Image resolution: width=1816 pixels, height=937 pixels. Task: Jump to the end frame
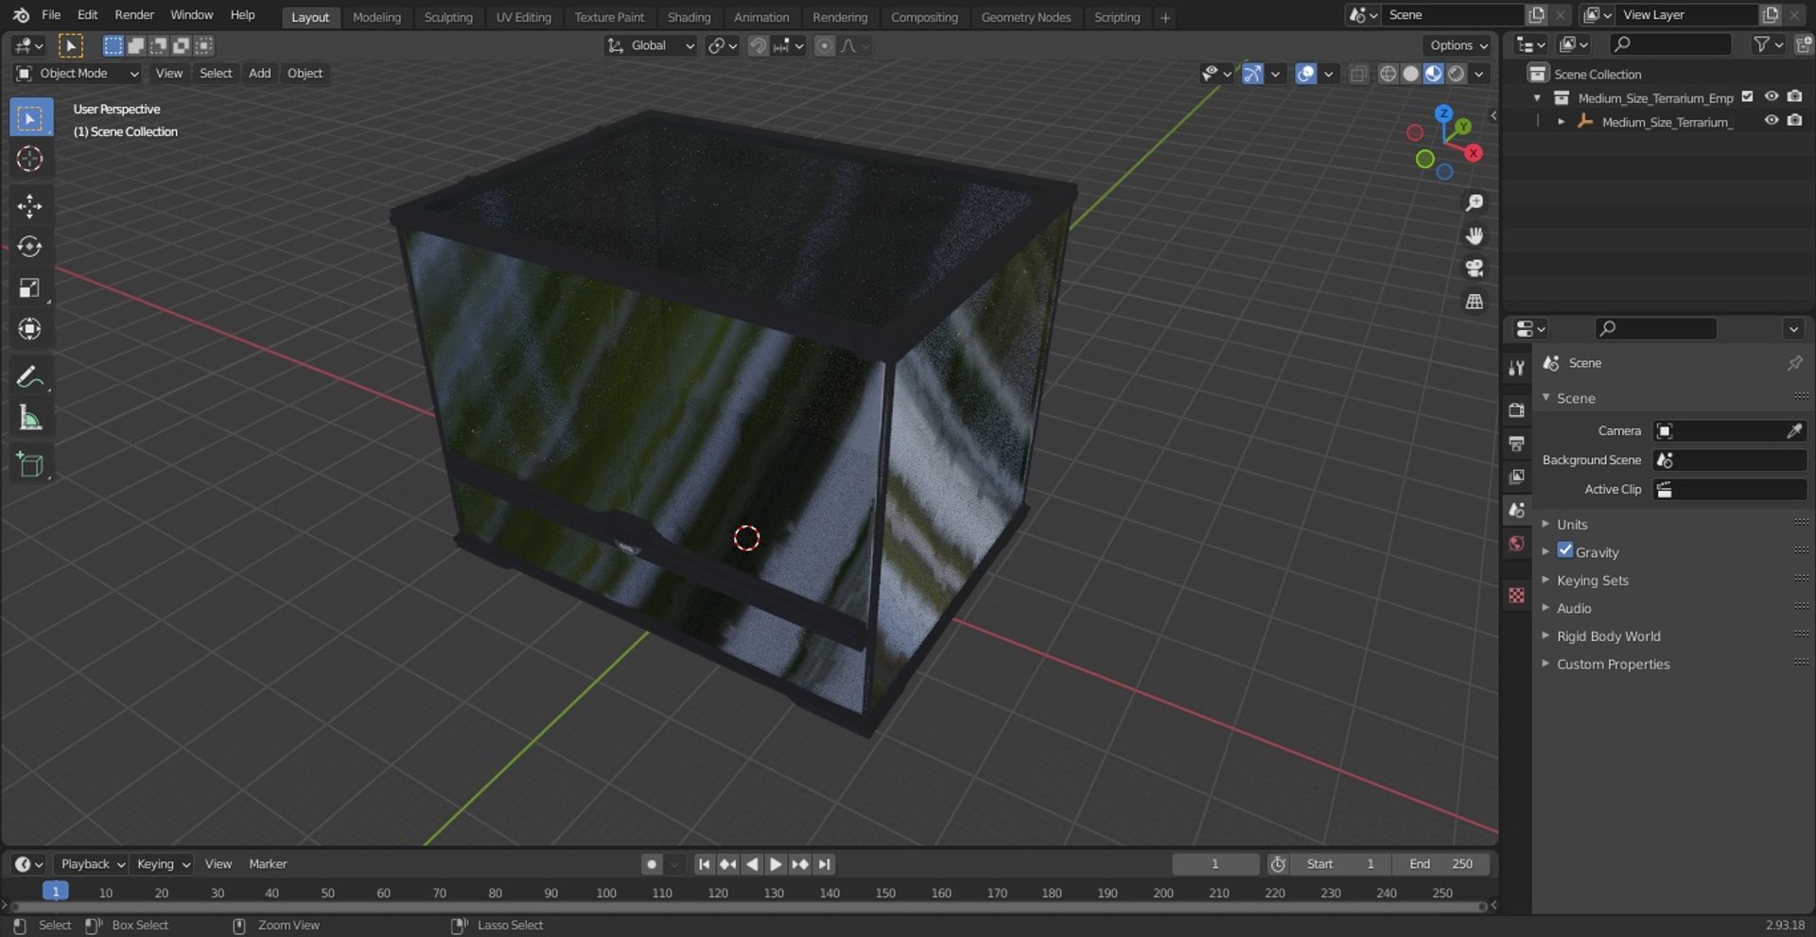tap(825, 864)
